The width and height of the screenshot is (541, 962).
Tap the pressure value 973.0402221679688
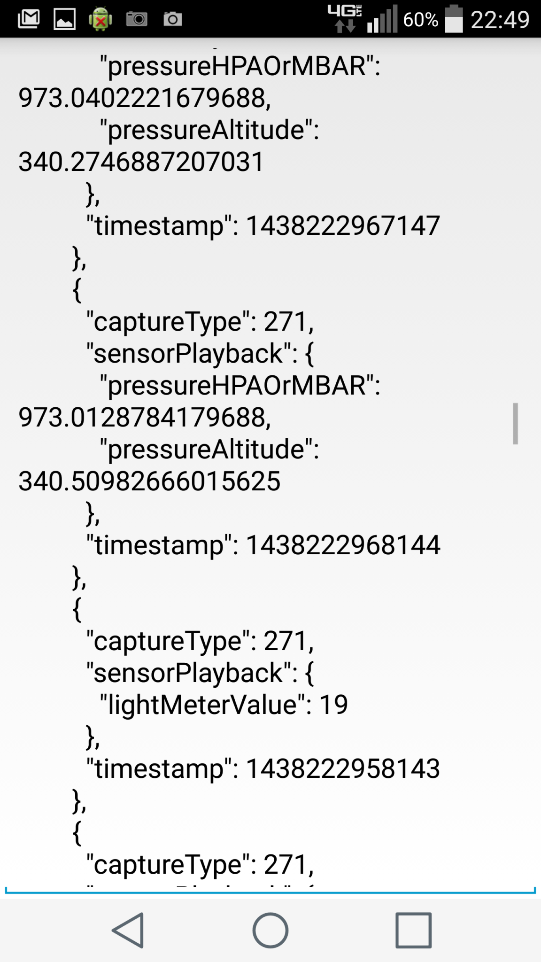[145, 98]
